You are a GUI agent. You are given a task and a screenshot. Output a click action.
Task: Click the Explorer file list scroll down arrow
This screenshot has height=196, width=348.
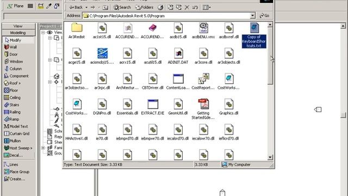[270, 157]
